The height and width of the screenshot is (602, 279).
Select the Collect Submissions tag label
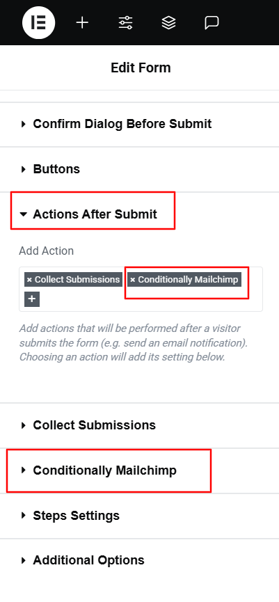tap(77, 280)
